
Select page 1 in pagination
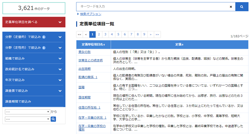coord(92,34)
